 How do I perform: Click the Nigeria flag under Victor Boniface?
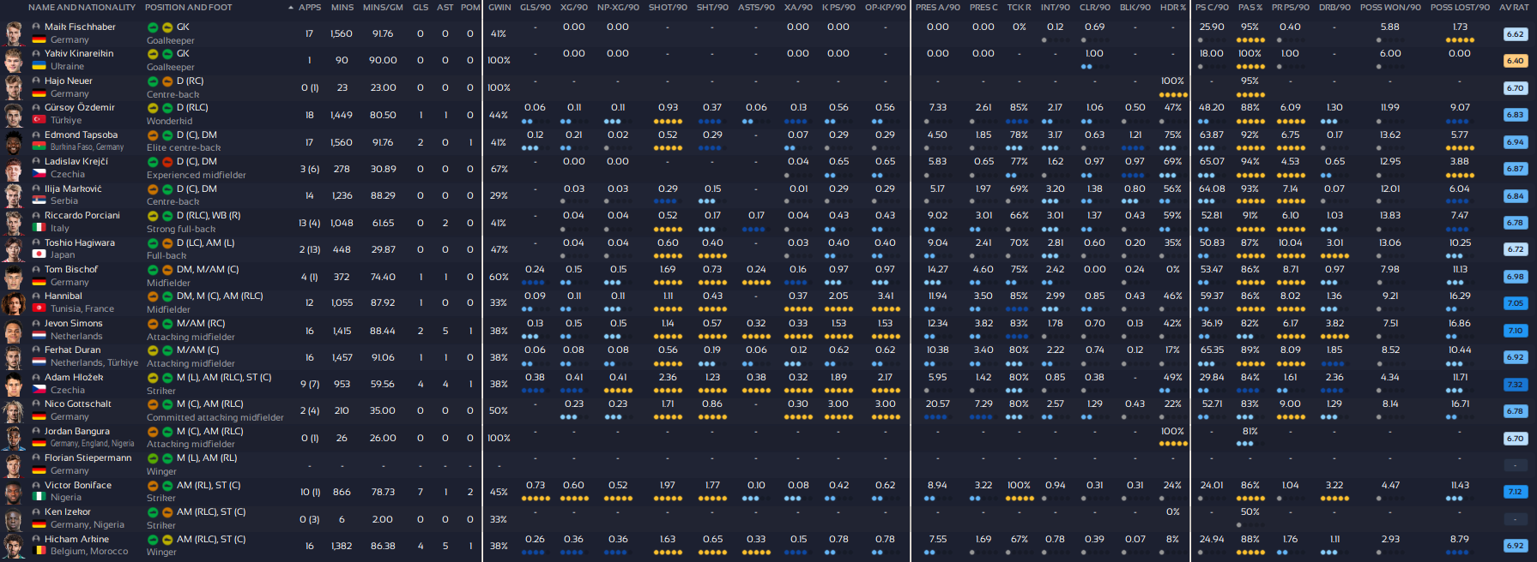39,497
